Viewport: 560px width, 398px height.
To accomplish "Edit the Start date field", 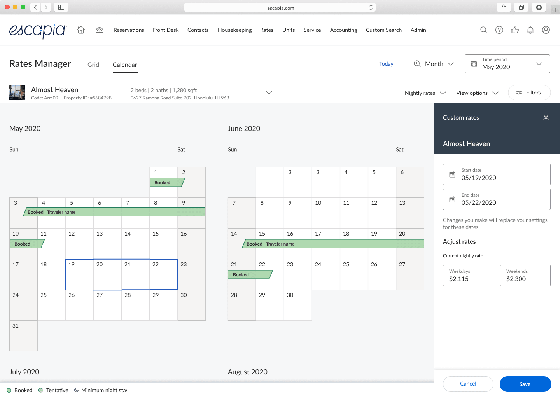I will point(497,175).
